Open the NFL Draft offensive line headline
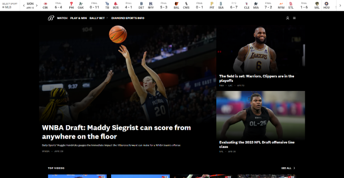This screenshot has height=178, width=344. 257,144
